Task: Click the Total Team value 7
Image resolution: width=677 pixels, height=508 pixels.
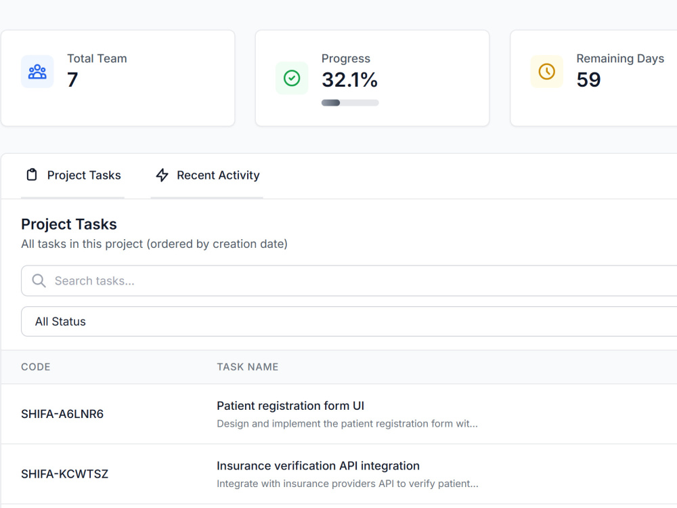Action: [x=72, y=79]
